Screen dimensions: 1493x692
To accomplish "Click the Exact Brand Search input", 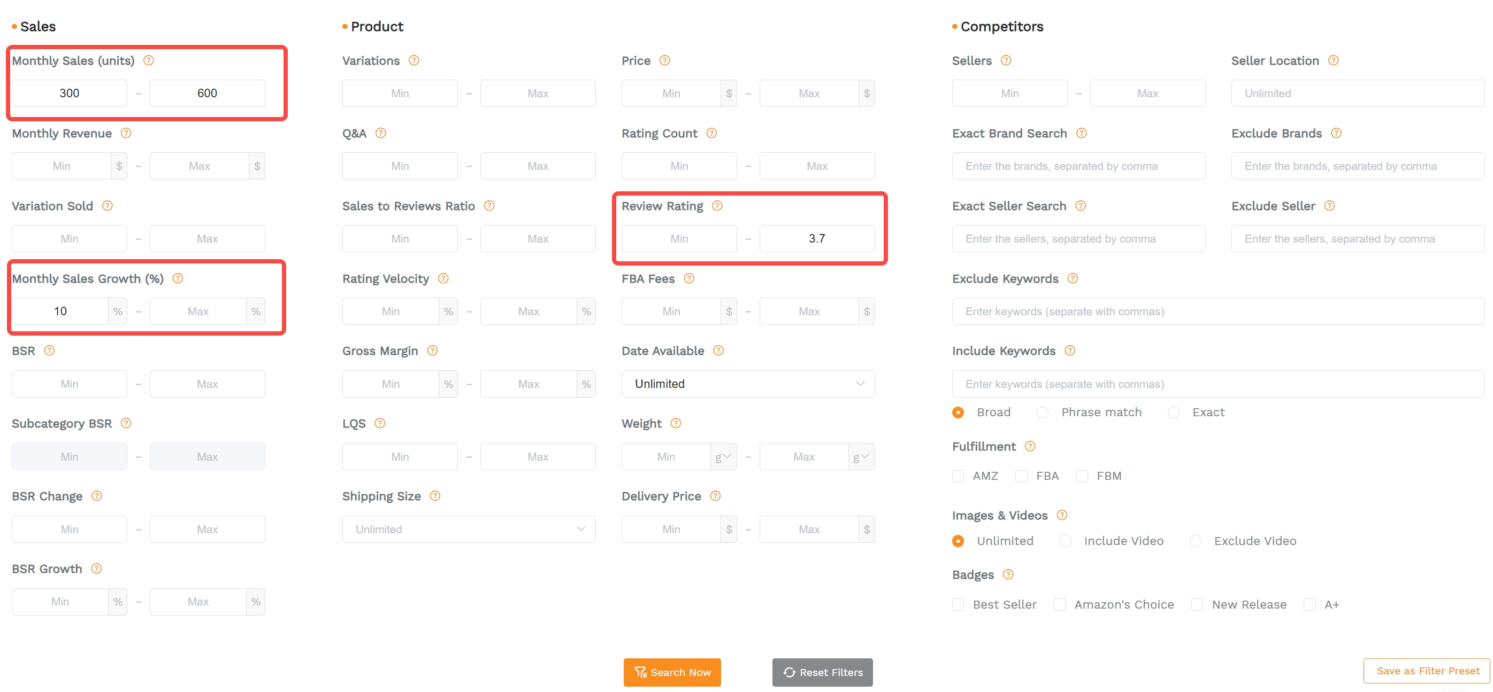I will click(1078, 166).
